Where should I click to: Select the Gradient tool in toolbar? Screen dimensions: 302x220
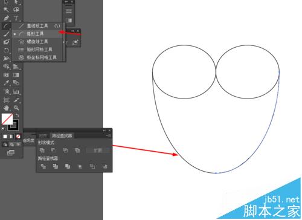16,75
